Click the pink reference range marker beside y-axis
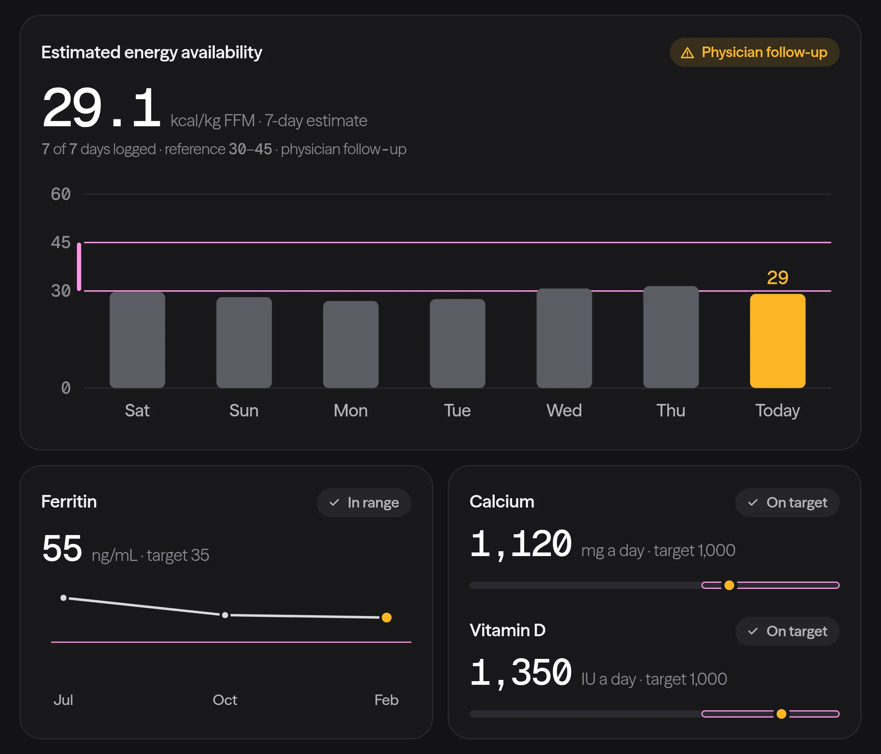Image resolution: width=881 pixels, height=754 pixels. [x=79, y=267]
